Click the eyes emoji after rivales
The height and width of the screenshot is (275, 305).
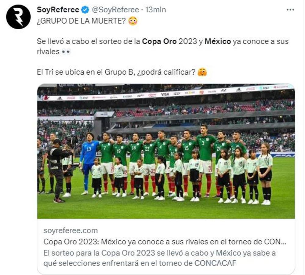66,52
